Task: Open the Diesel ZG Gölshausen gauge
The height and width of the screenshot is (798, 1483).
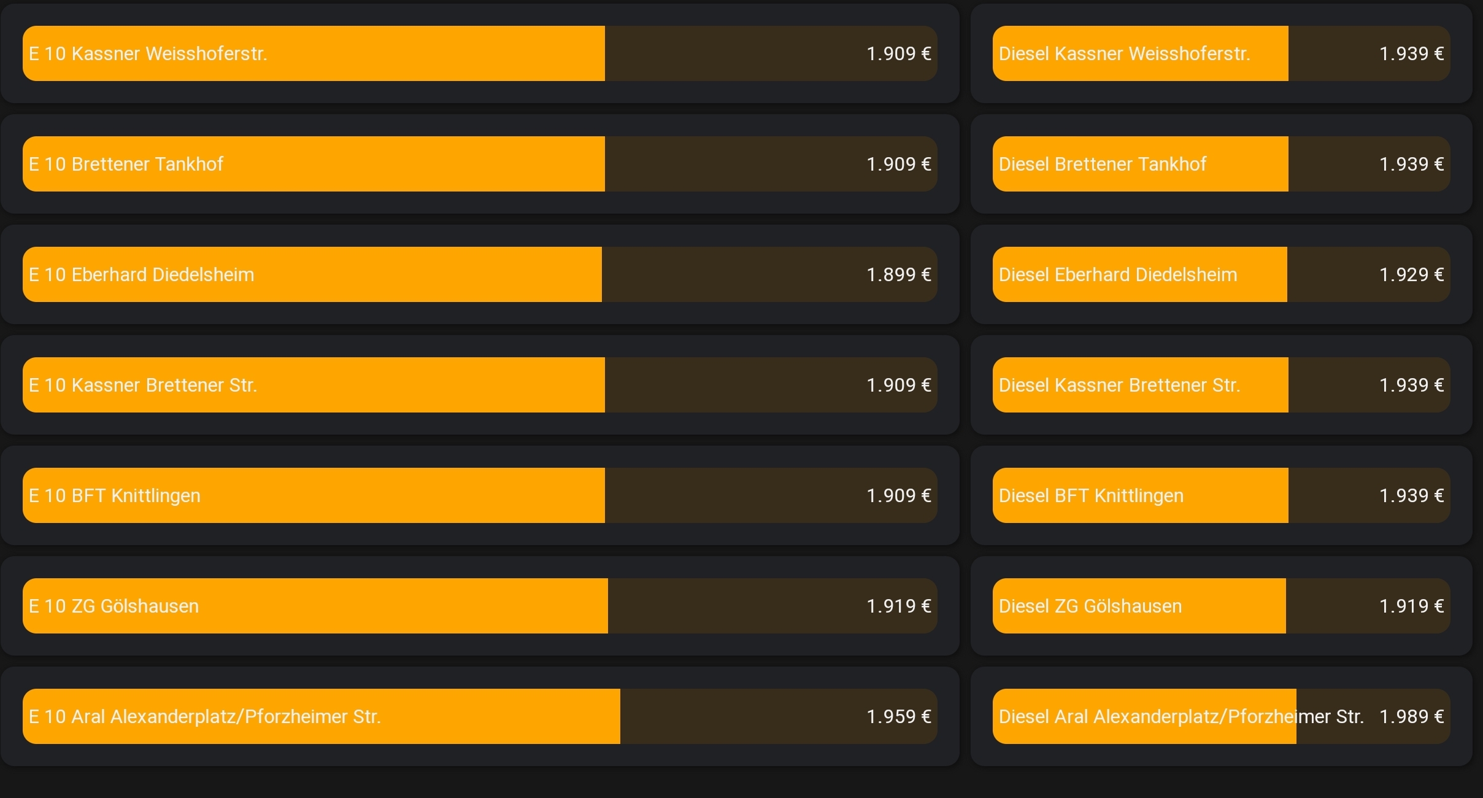Action: (x=1221, y=606)
